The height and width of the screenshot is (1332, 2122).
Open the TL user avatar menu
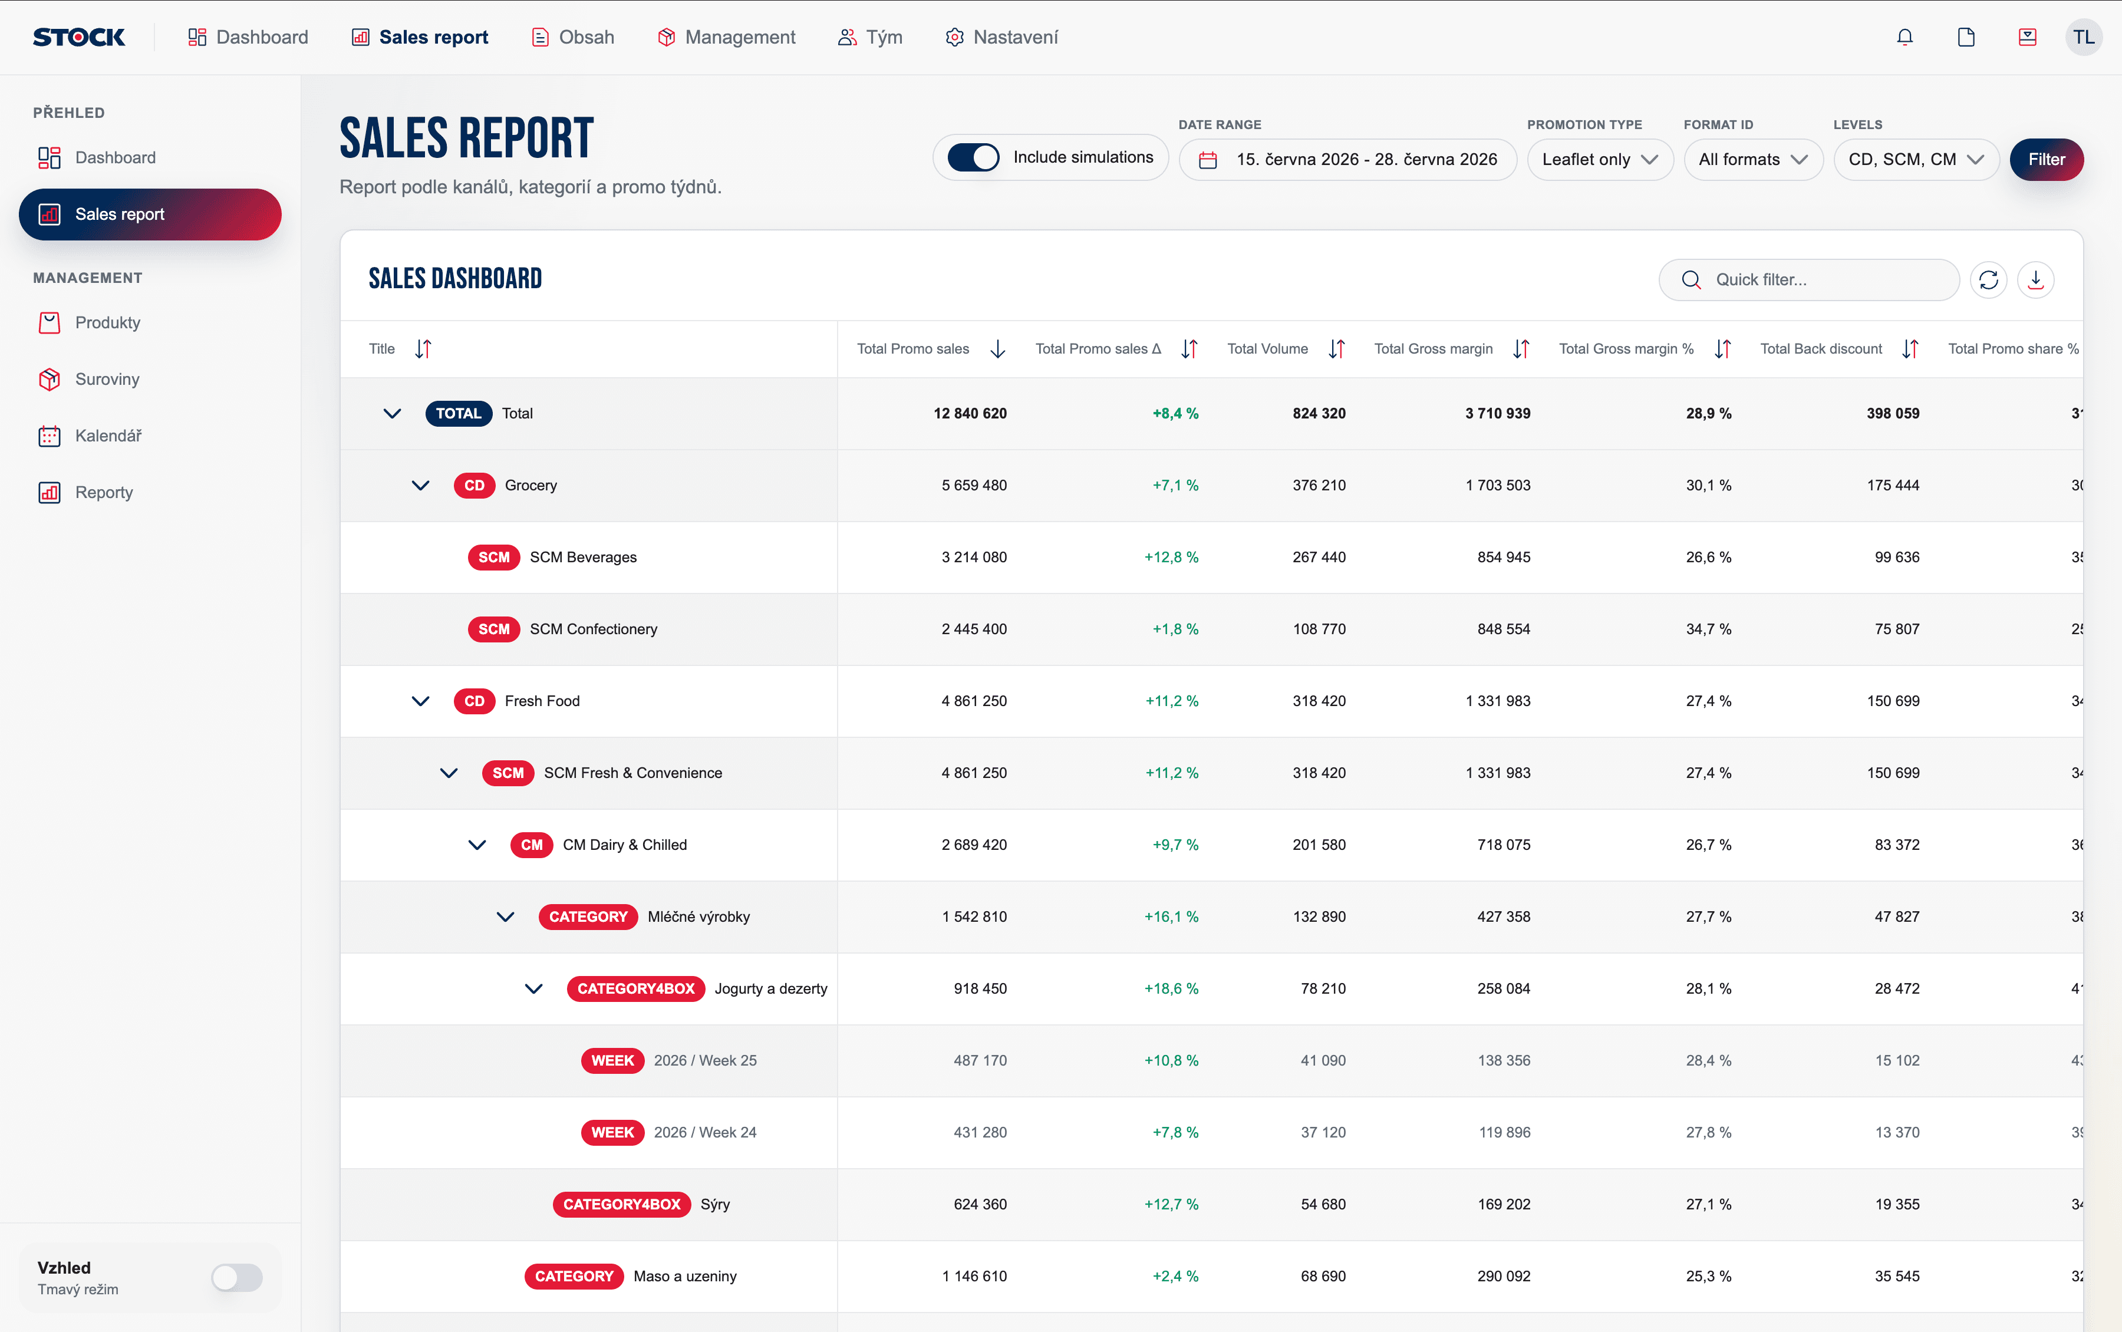click(2083, 37)
